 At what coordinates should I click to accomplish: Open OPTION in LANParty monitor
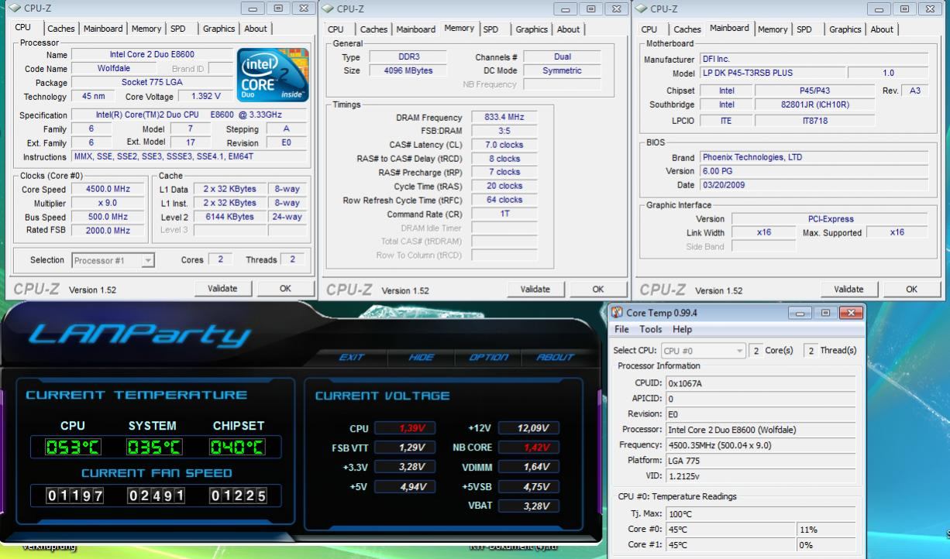click(488, 357)
